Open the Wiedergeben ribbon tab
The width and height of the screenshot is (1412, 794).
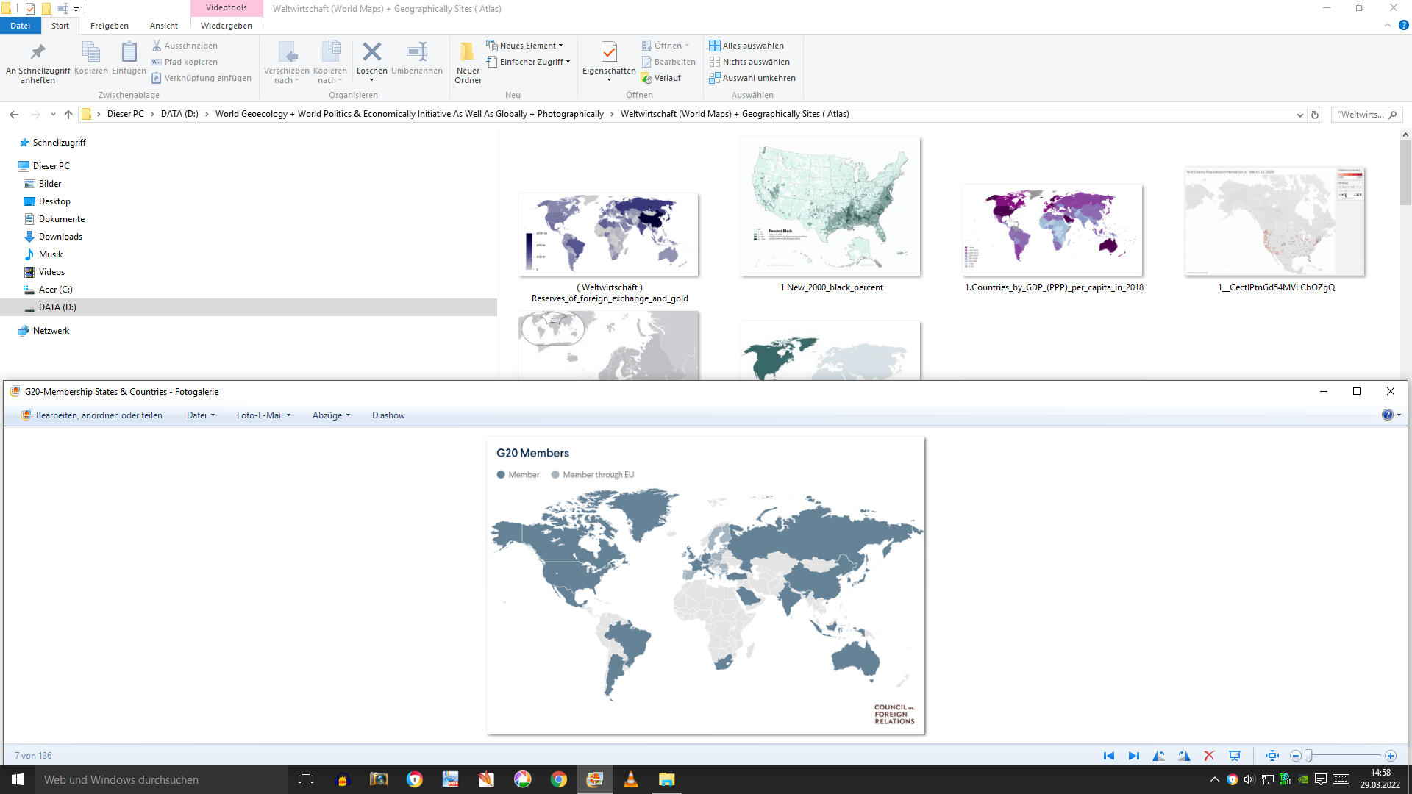click(x=227, y=26)
